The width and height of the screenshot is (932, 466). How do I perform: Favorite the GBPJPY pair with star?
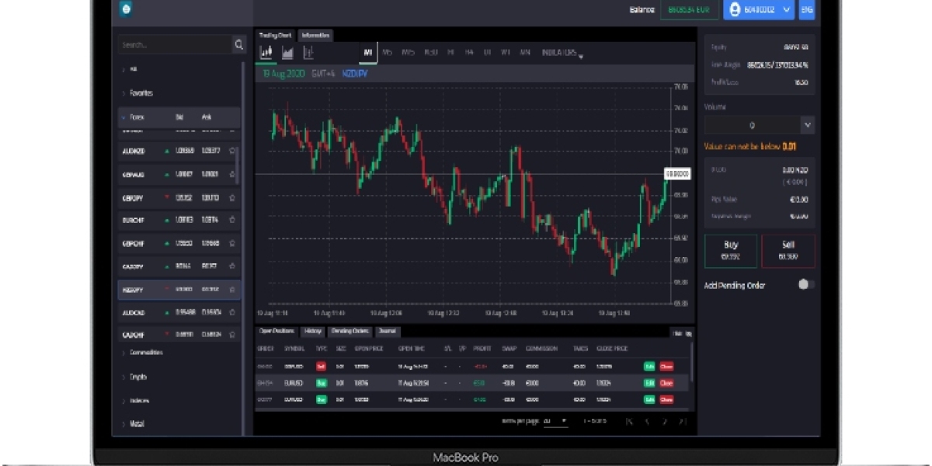(x=232, y=198)
